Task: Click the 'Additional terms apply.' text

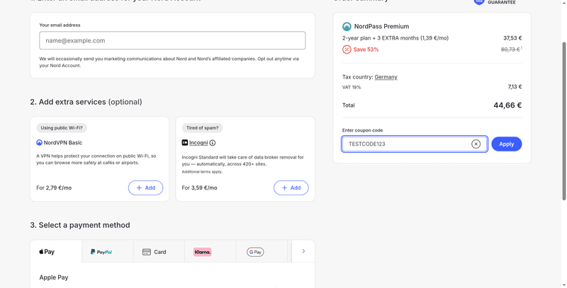Action: [x=202, y=172]
